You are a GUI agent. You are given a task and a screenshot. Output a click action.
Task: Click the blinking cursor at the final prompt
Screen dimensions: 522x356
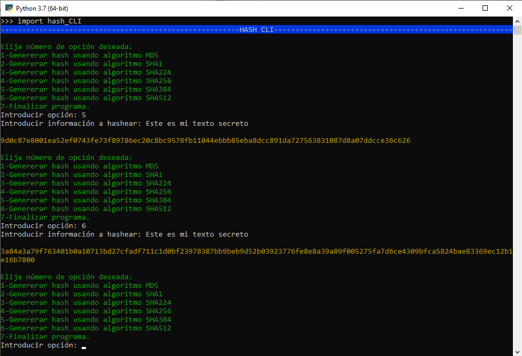tap(84, 346)
